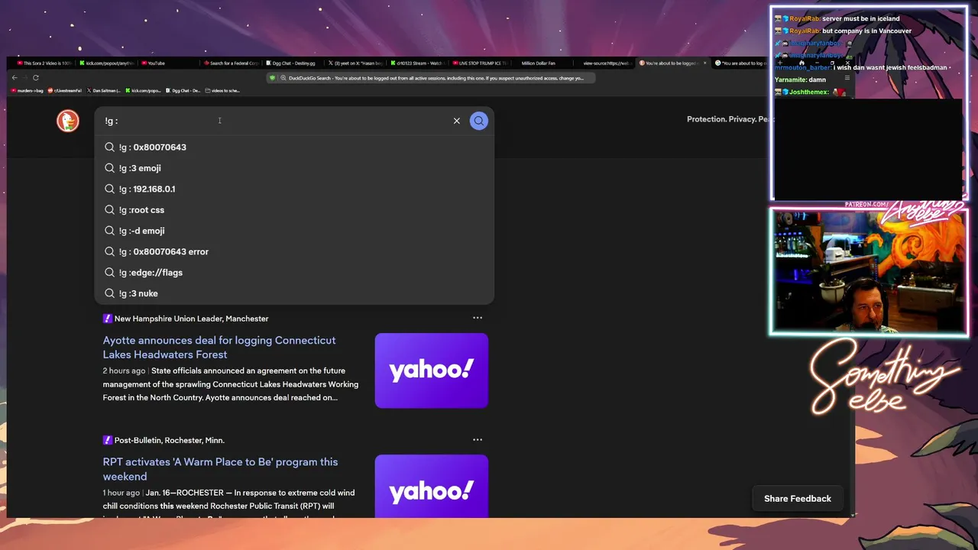Open 'r/LivestreamFail' bookmark
Screen dimensions: 978x550
pyautogui.click(x=65, y=90)
